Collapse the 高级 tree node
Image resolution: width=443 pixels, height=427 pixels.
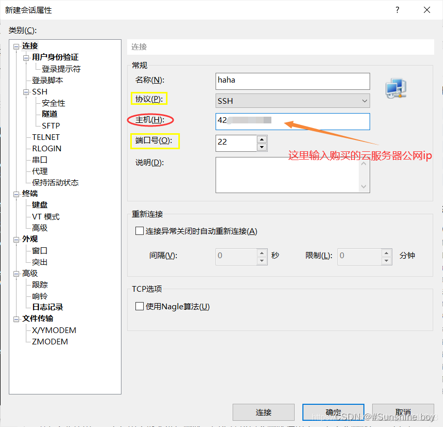point(17,274)
